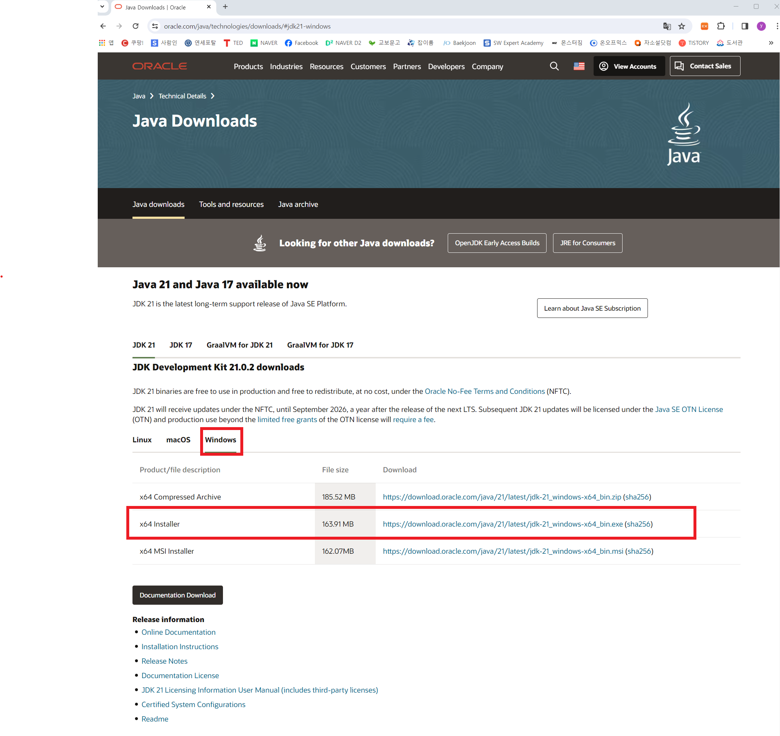Viewport: 780px width, 736px height.
Task: Select the macOS platform tab
Action: click(x=178, y=440)
